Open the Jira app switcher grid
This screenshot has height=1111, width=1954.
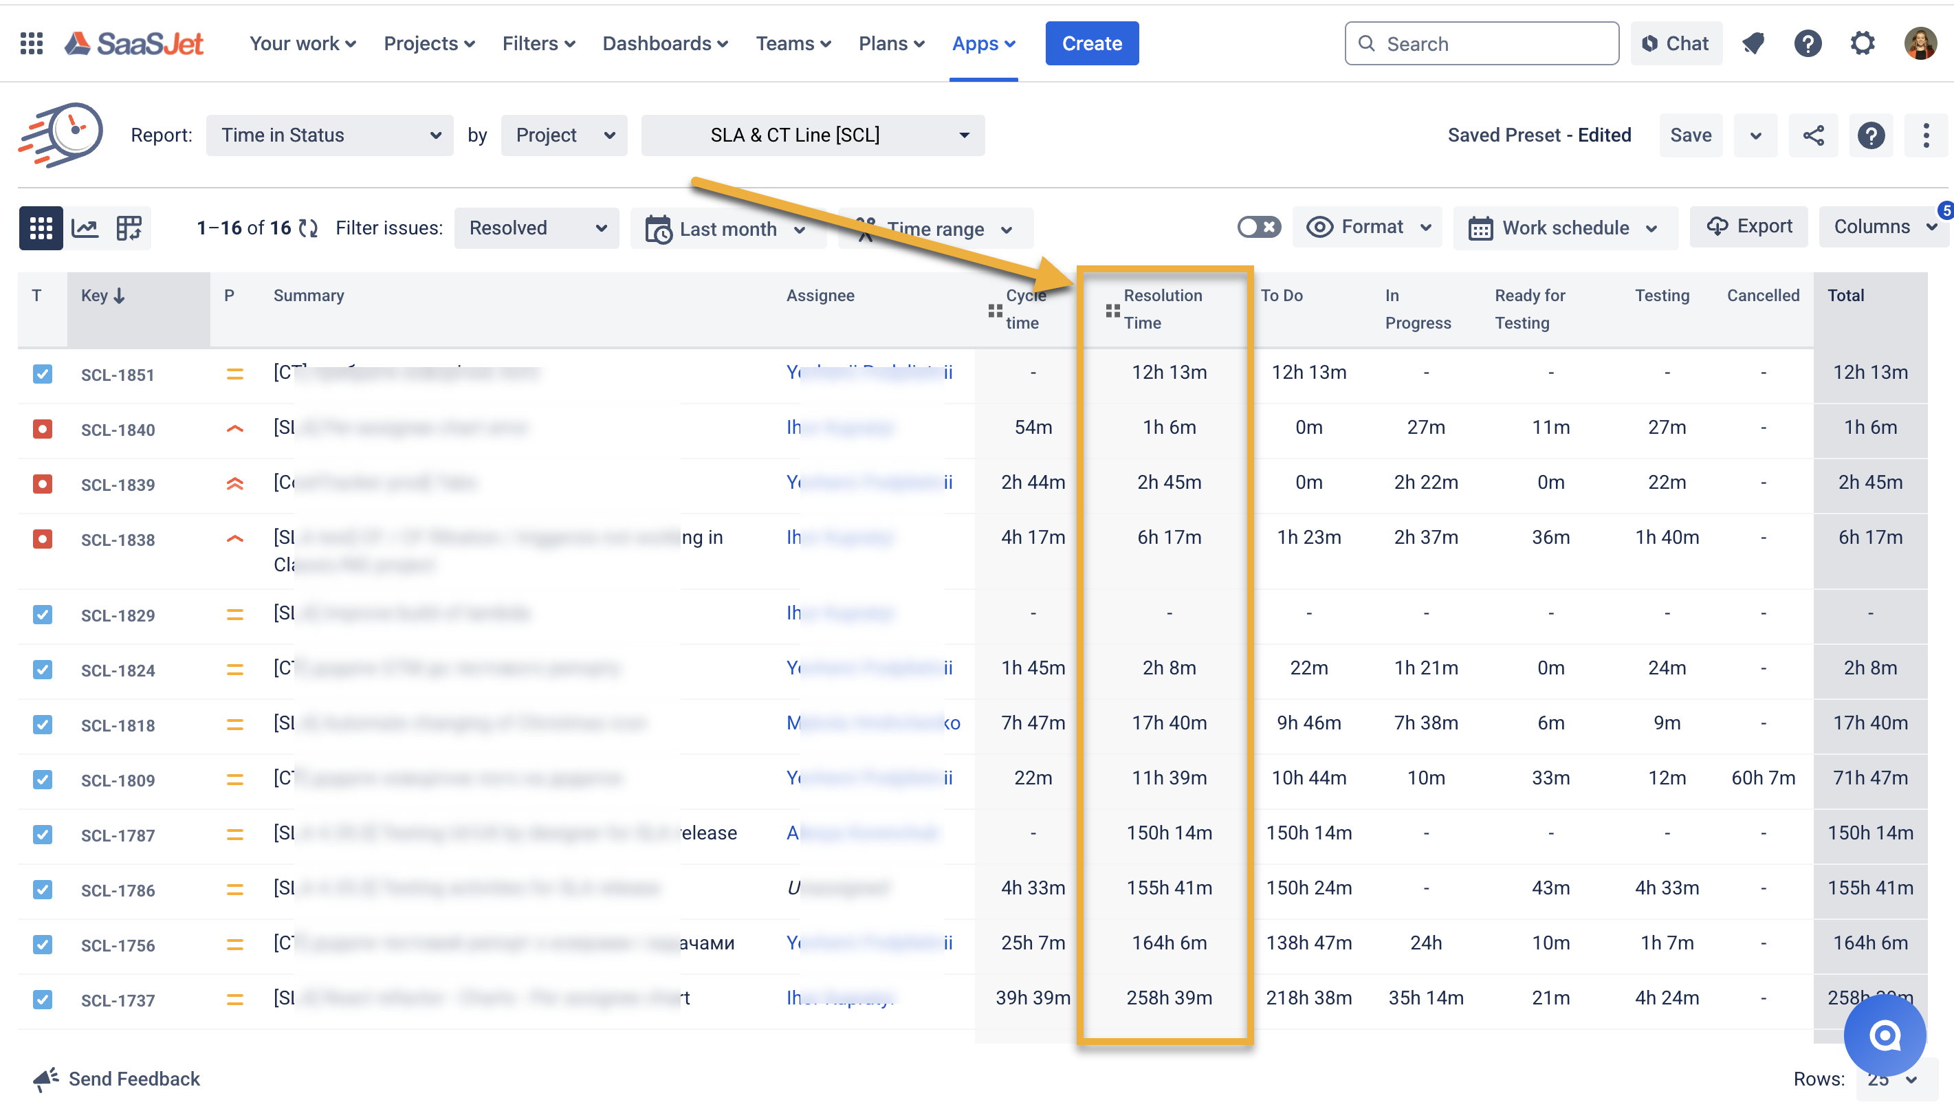coord(31,43)
